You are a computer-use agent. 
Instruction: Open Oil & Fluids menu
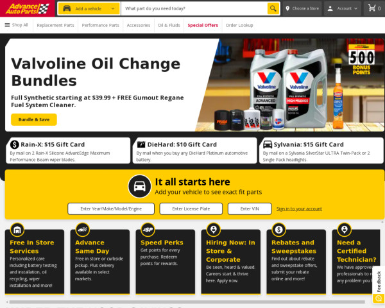[x=169, y=25]
